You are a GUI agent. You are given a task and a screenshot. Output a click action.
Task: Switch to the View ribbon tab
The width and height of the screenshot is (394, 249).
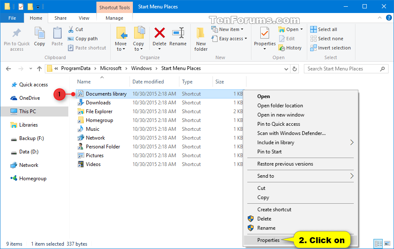[84, 18]
